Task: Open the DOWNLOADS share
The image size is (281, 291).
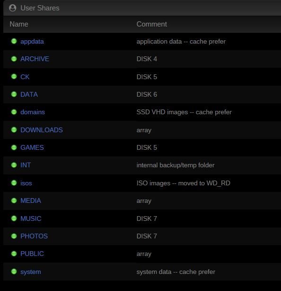Action: point(42,130)
